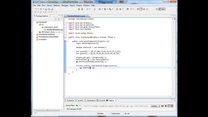Click the Save toolbar icon
Image resolution: width=208 pixels, height=117 pixels.
click(46, 9)
